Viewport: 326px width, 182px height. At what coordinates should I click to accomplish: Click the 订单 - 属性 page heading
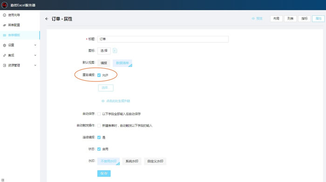(62, 19)
